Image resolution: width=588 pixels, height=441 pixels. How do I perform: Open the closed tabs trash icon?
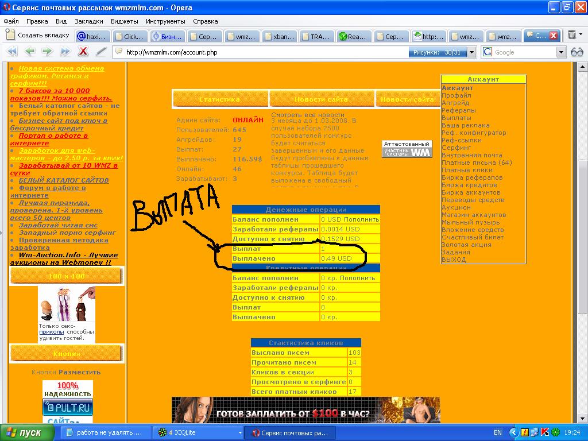point(572,36)
